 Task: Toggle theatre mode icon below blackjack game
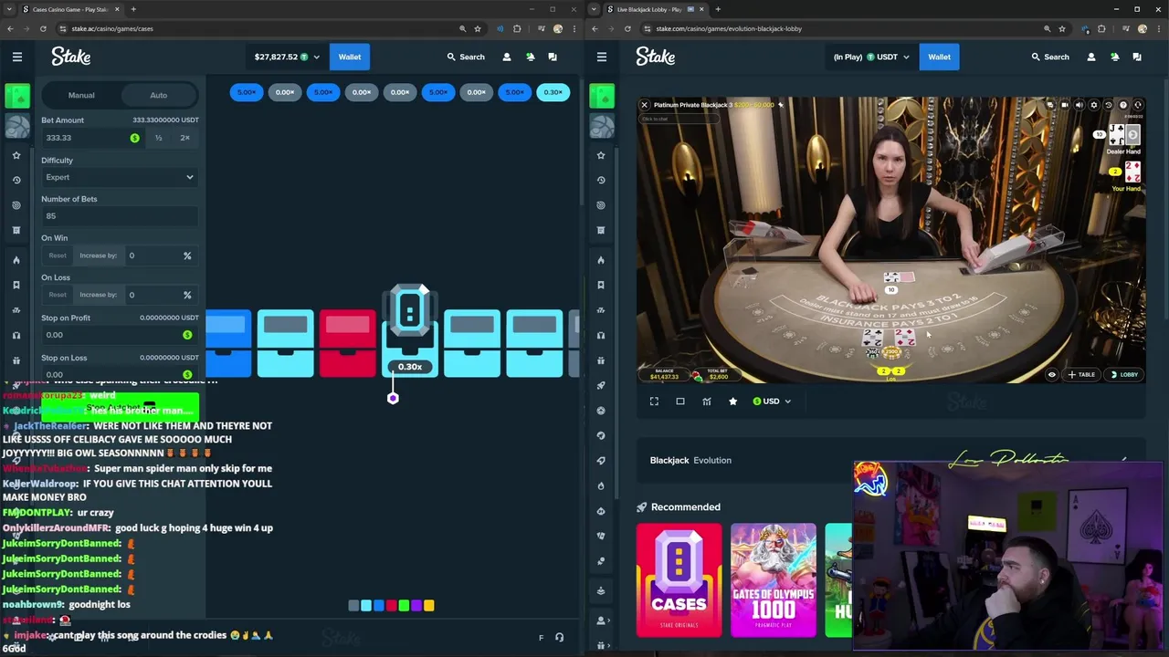(x=680, y=401)
